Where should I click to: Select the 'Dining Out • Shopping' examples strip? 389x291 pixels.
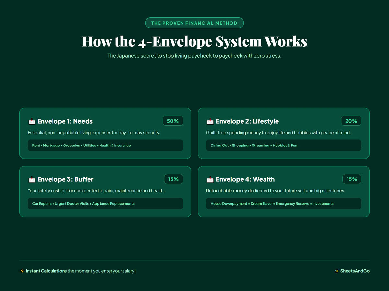click(284, 145)
